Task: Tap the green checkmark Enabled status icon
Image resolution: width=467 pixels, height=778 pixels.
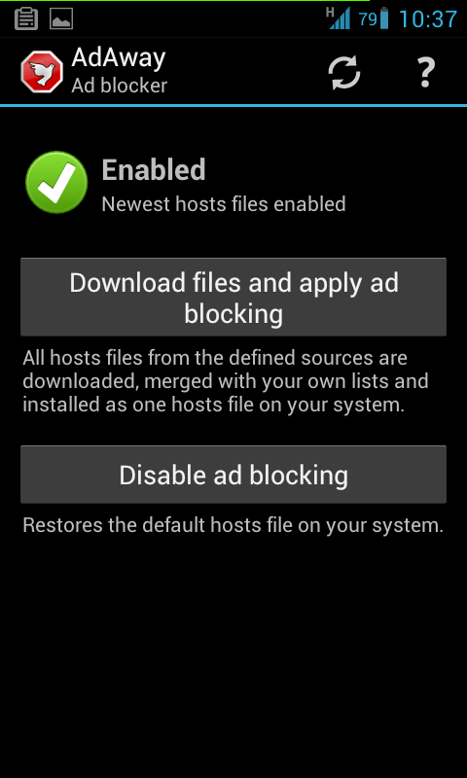Action: (56, 183)
